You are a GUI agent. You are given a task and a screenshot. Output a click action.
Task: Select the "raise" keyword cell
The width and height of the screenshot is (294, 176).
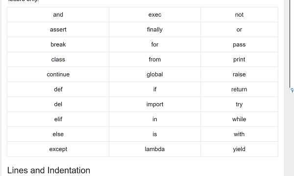click(x=239, y=74)
